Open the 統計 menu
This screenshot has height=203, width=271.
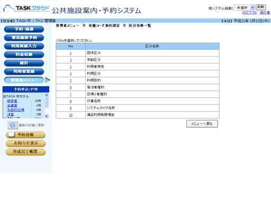24,63
